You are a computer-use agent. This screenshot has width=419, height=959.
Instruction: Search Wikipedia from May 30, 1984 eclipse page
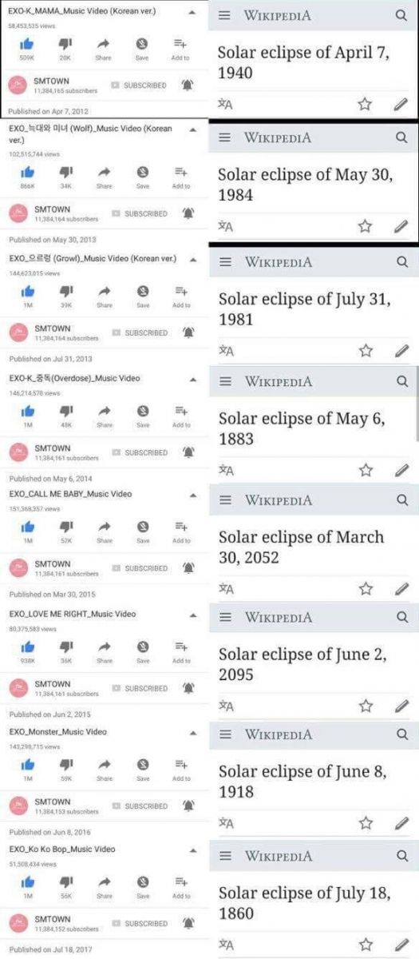pos(401,137)
